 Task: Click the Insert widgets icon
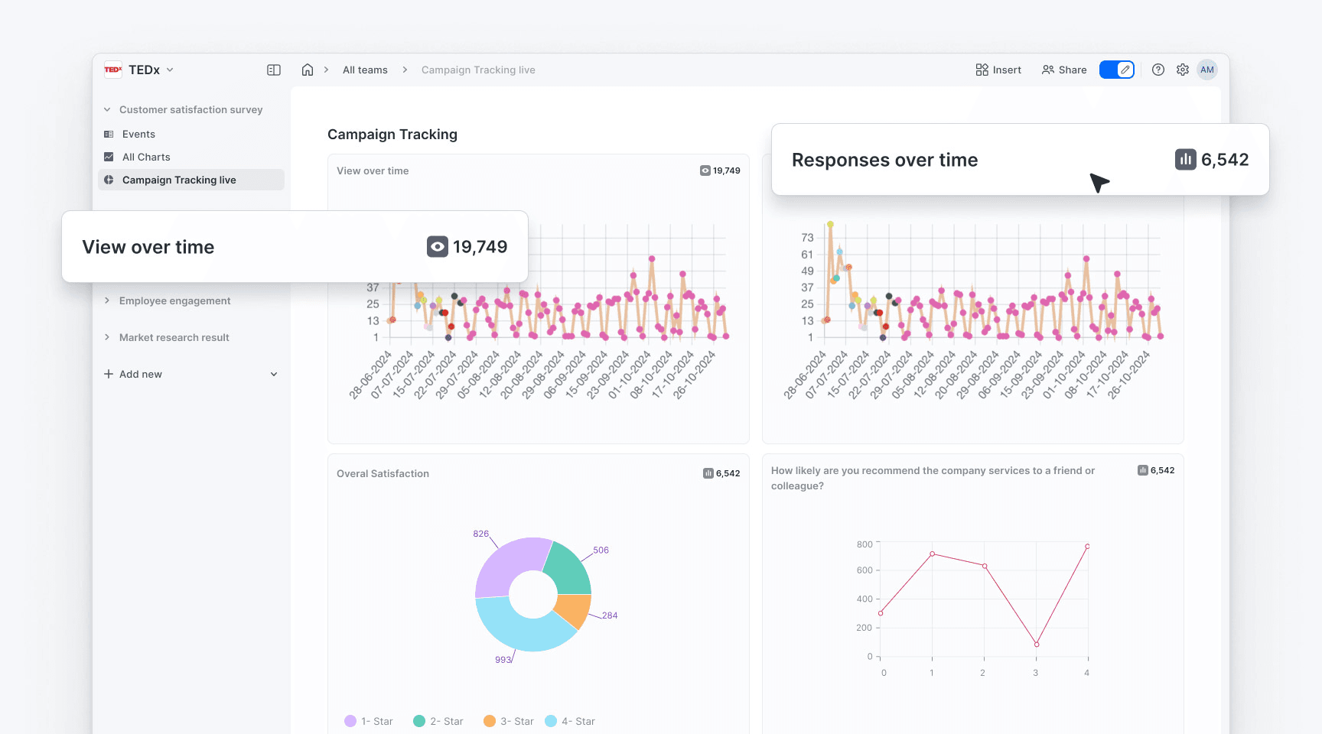point(982,70)
